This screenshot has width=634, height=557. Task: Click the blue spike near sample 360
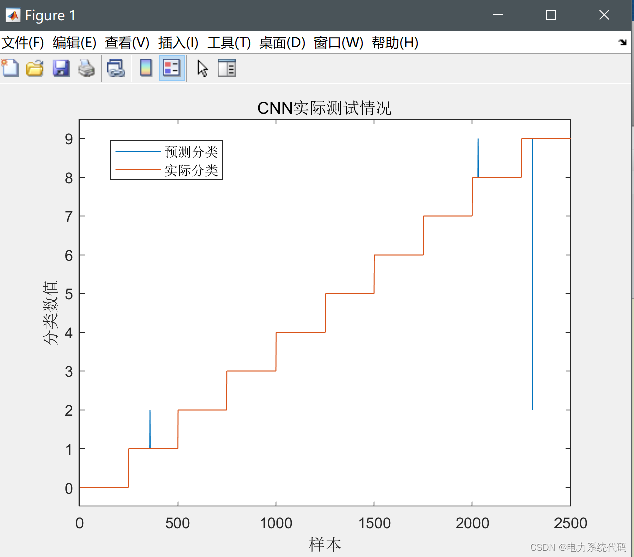pos(150,429)
